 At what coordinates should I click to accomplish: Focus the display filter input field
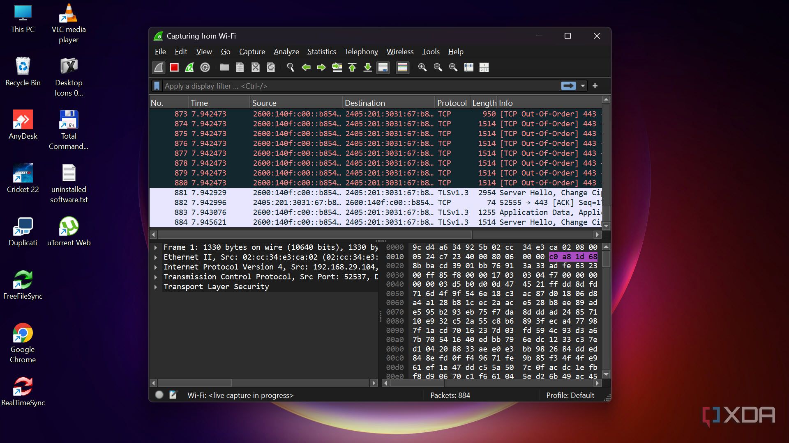[362, 86]
